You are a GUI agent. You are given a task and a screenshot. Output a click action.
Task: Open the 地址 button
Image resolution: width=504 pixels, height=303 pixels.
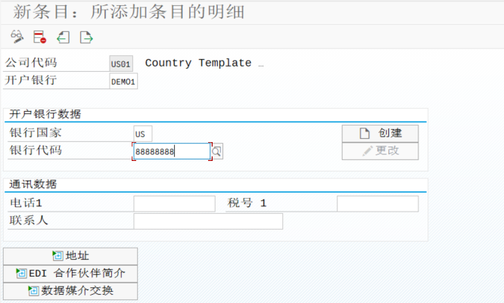[x=70, y=256]
